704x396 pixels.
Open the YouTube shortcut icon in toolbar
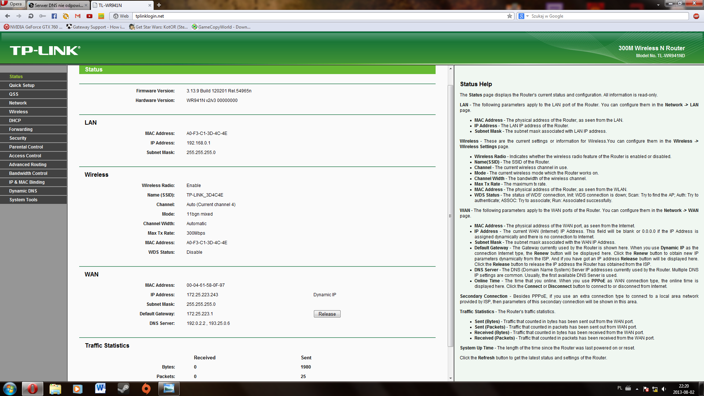pos(89,16)
